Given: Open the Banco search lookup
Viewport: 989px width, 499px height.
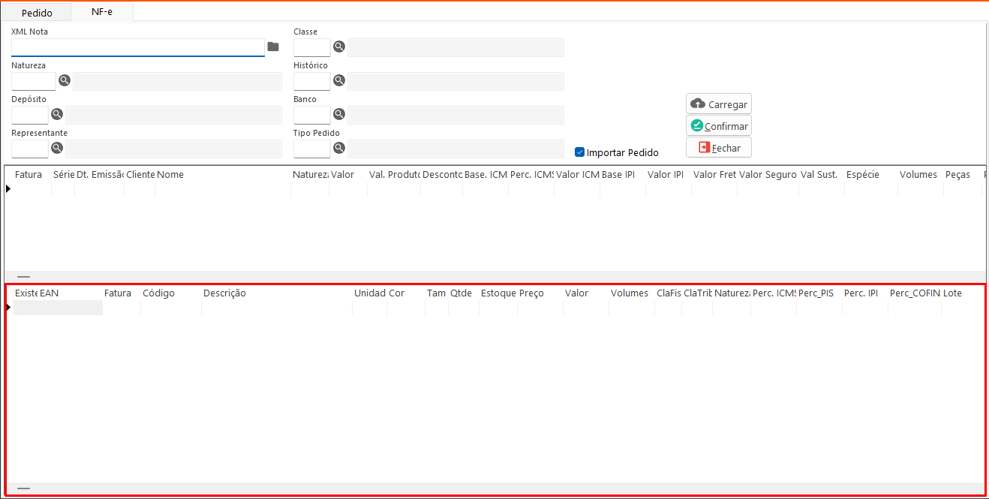Looking at the screenshot, I should click(x=339, y=115).
